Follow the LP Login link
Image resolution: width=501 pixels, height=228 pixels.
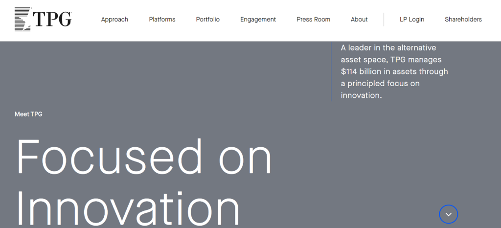click(x=412, y=20)
